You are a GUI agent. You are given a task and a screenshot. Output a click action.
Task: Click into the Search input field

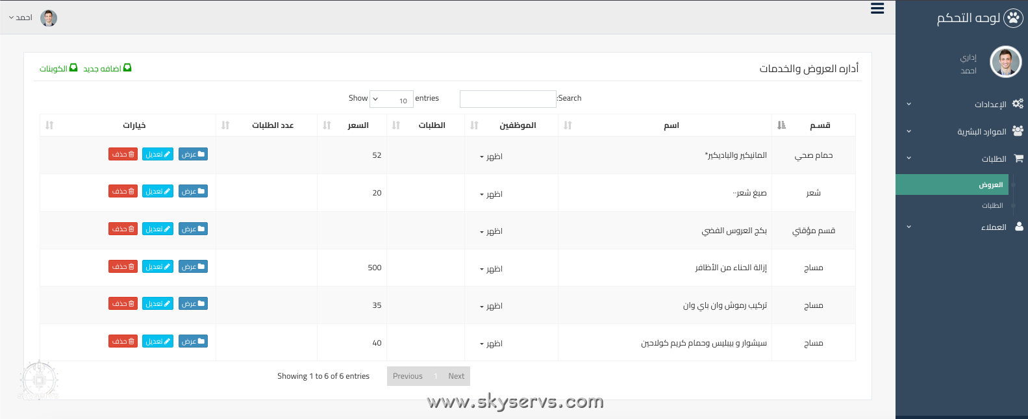[x=508, y=99]
